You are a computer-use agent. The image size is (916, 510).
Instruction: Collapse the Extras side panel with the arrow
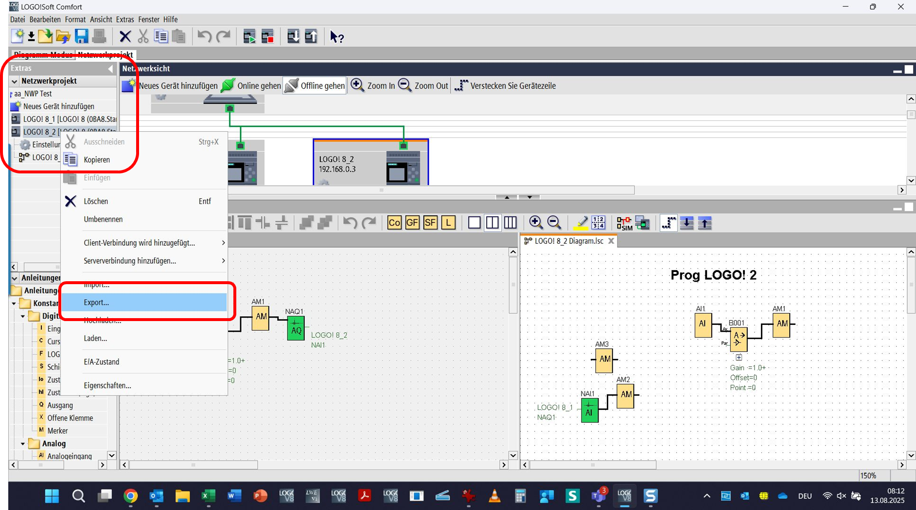(110, 68)
